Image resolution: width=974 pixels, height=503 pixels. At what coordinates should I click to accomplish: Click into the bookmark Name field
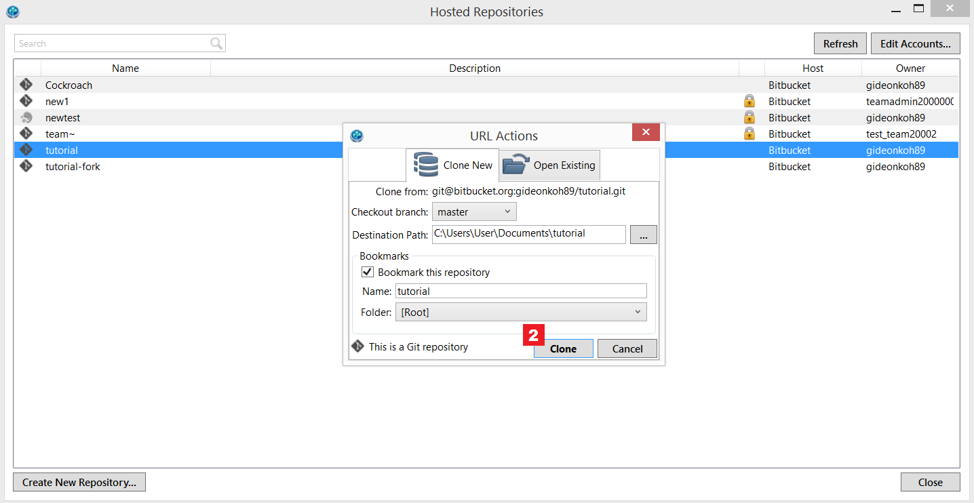pyautogui.click(x=521, y=291)
